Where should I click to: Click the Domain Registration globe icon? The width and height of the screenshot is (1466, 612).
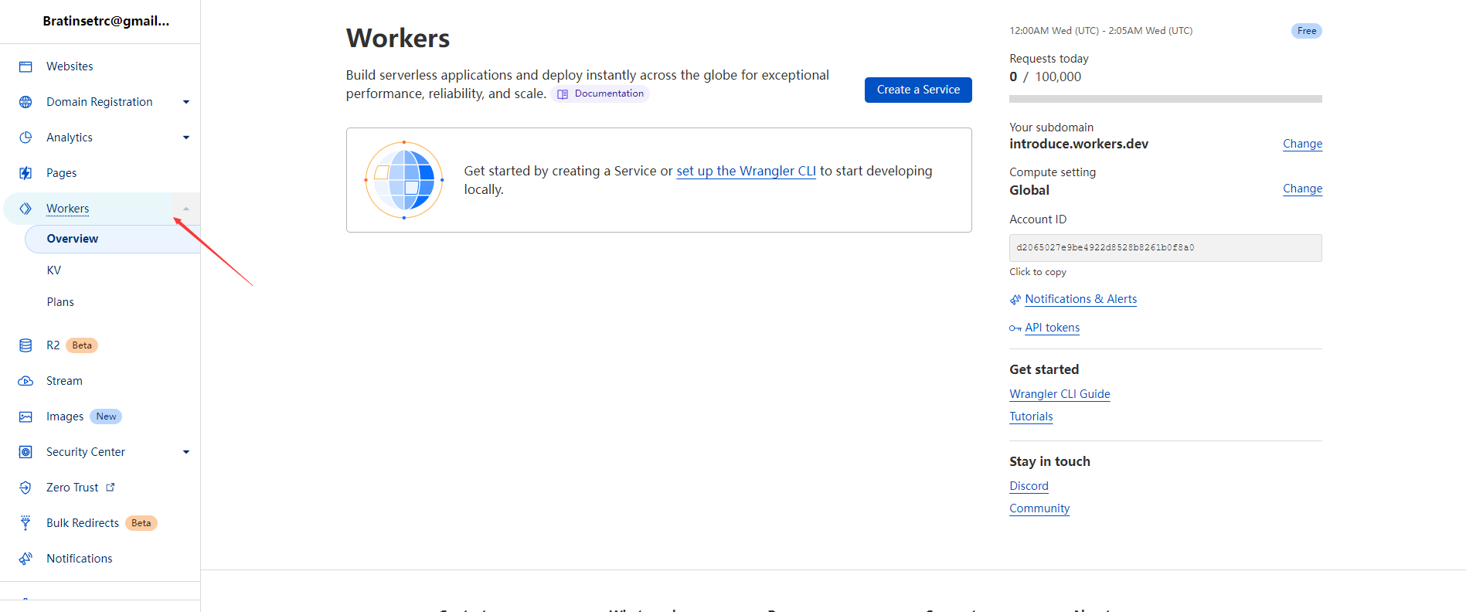coord(26,102)
